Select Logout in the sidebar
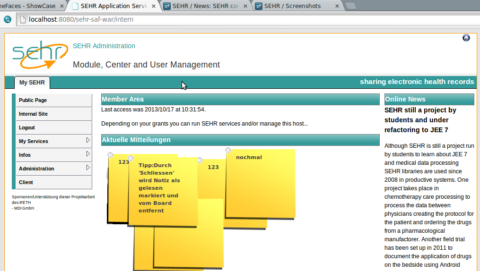This screenshot has width=480, height=271. 54,127
